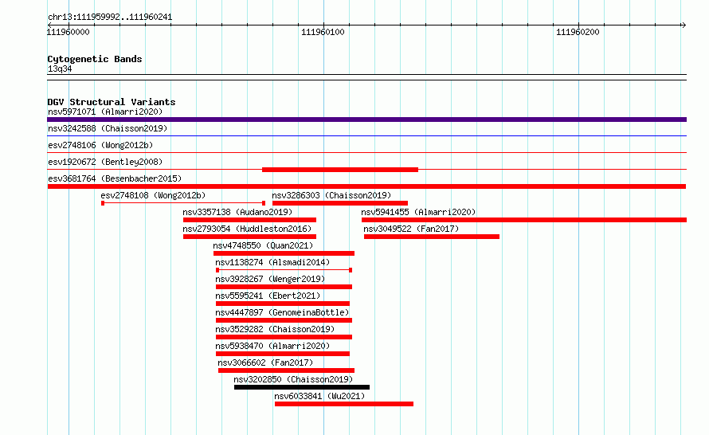
Task: Open nsv3242588 (Chaisson2019) variant label
Action: pyautogui.click(x=108, y=128)
